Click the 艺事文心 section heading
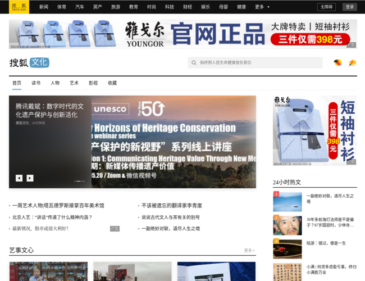 pos(21,250)
